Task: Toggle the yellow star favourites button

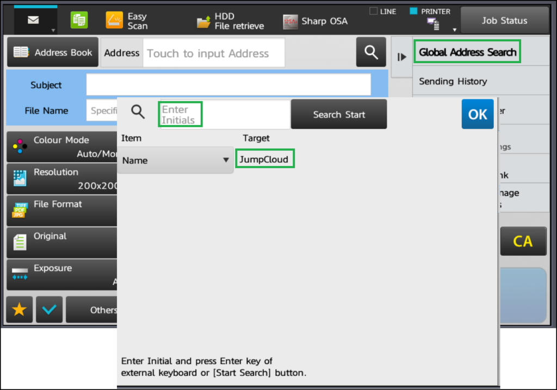Action: pyautogui.click(x=19, y=309)
